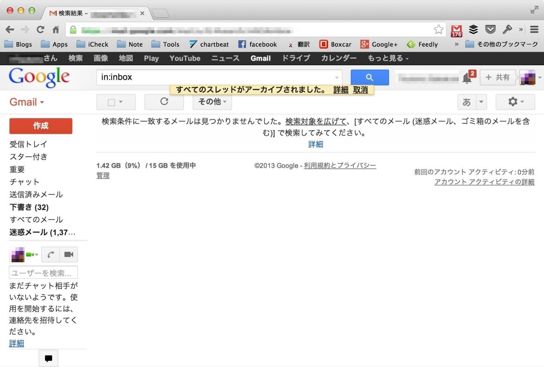Click 管理 storage management link
Image resolution: width=544 pixels, height=367 pixels.
pos(103,175)
